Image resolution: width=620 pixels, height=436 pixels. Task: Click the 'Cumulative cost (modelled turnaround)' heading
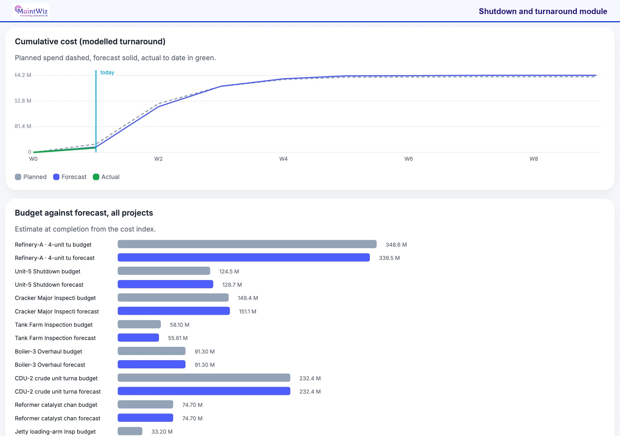point(90,42)
